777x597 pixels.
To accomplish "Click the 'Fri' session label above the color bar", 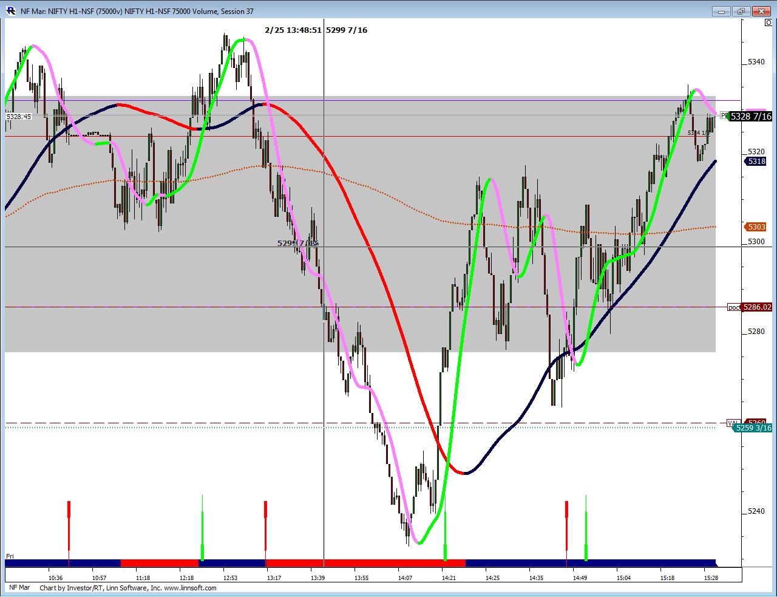I will (10, 556).
